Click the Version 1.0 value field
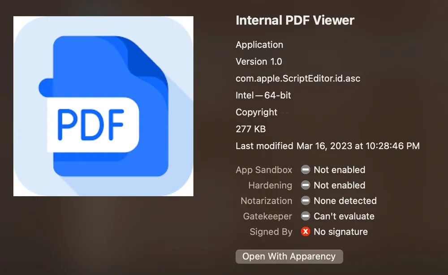 pyautogui.click(x=259, y=62)
